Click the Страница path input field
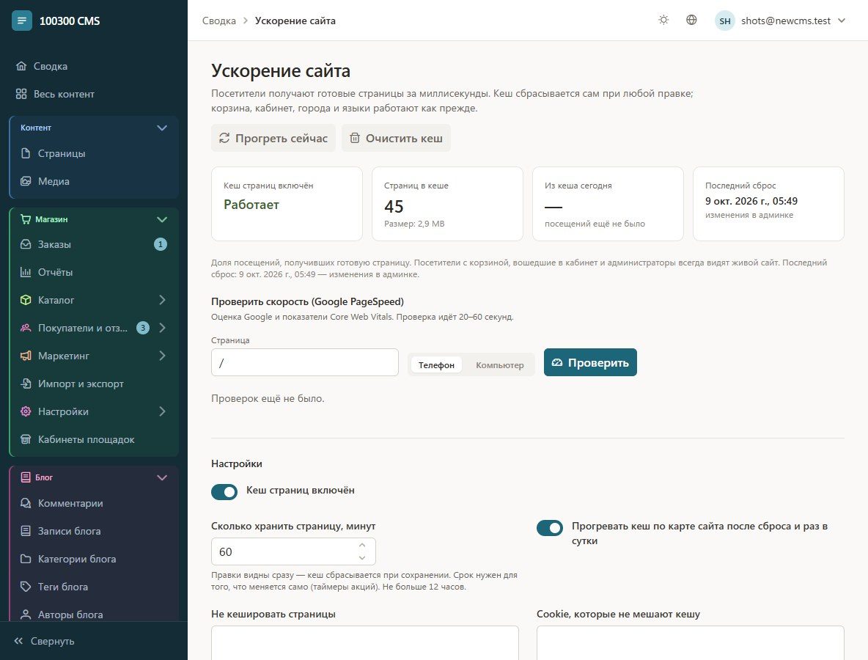The width and height of the screenshot is (868, 660). coord(304,362)
